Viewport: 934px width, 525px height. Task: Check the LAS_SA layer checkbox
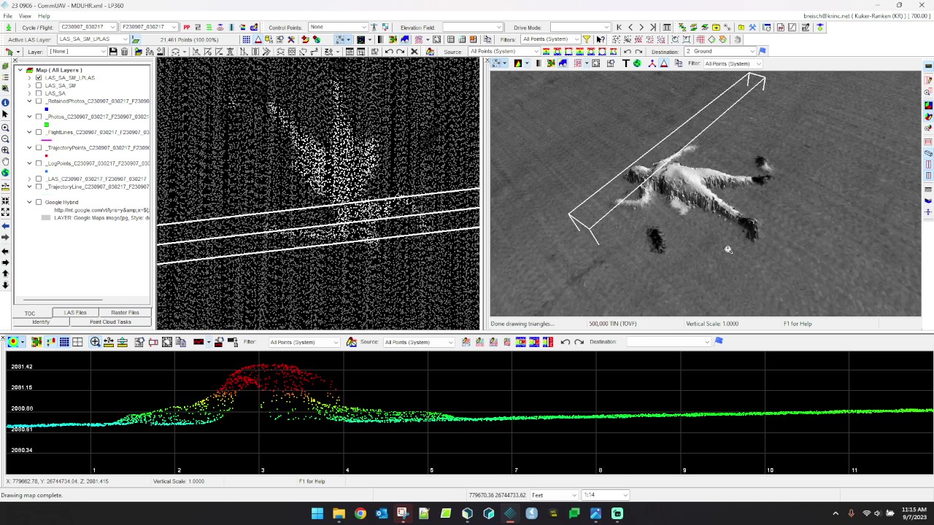click(39, 94)
